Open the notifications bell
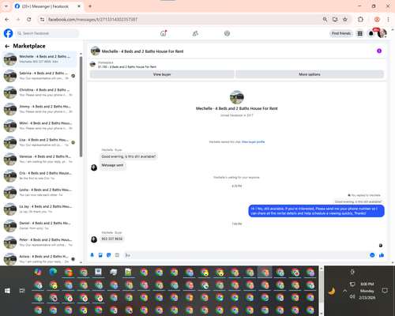 click(371, 33)
